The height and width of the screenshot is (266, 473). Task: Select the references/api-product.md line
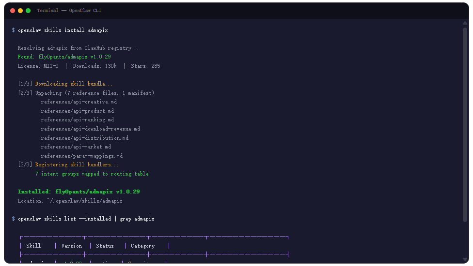tap(77, 111)
